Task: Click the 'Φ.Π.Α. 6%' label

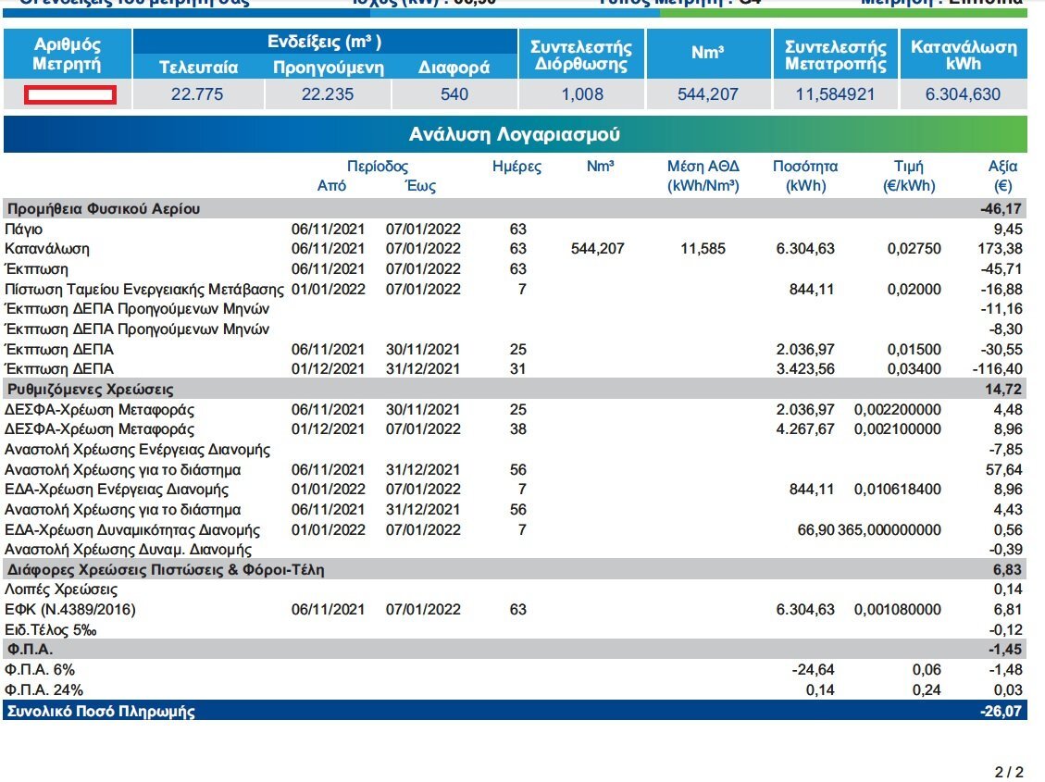Action: point(39,670)
